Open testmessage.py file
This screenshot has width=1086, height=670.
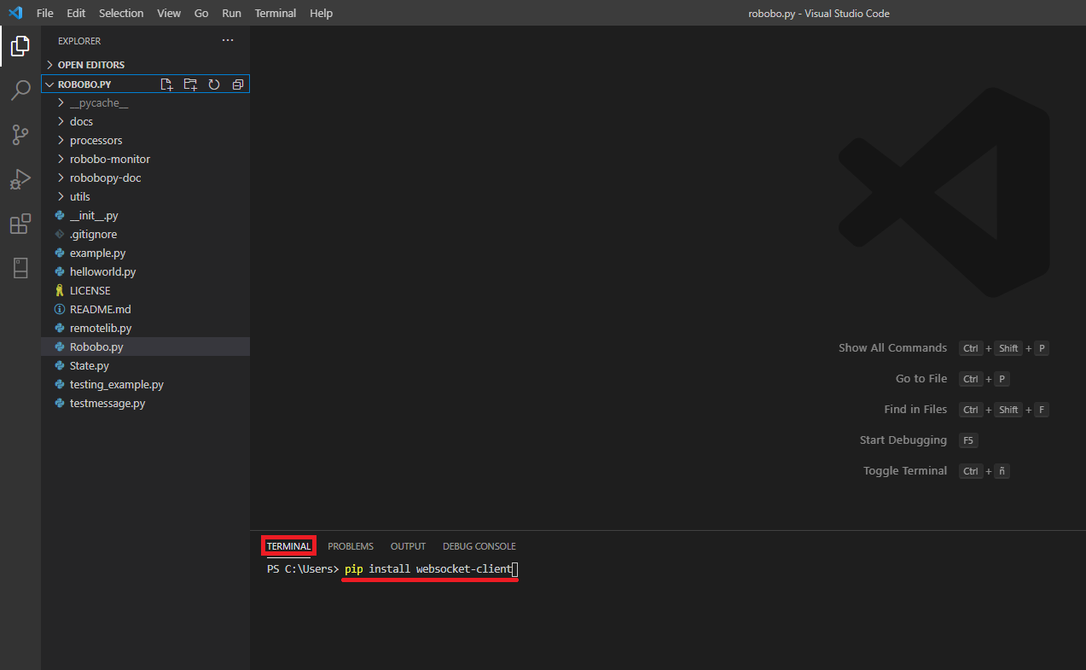point(145,404)
